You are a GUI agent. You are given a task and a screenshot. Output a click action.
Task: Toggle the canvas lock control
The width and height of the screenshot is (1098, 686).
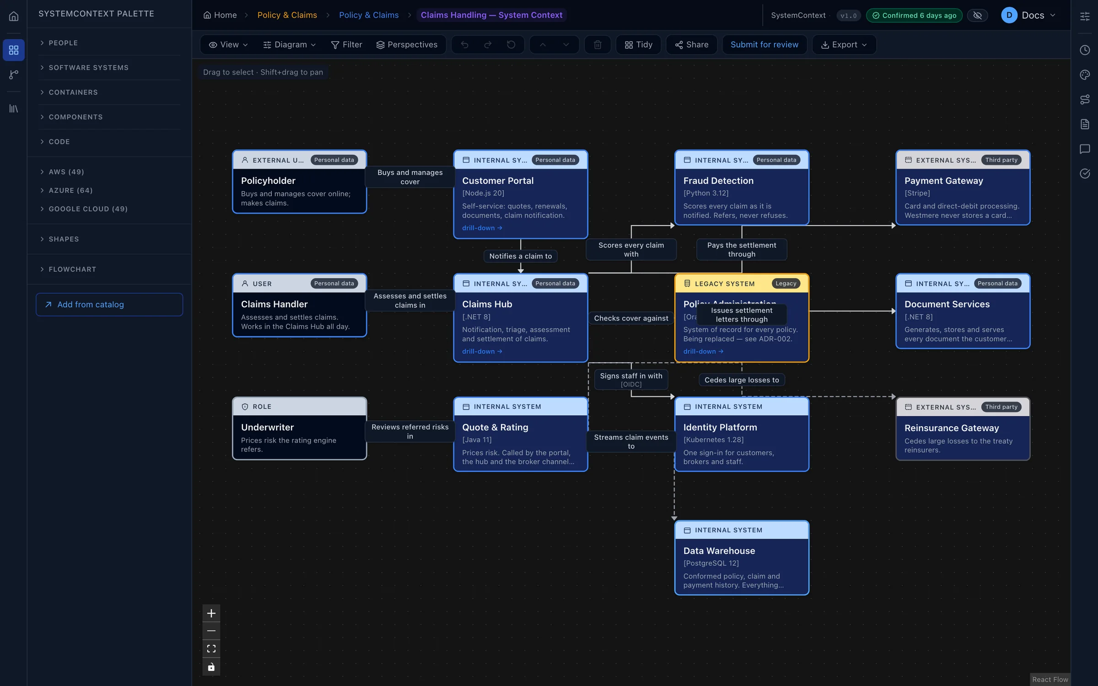(211, 667)
